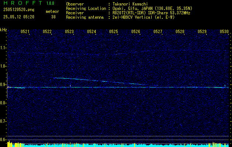Click the HROFFT title text
232x147 pixels.
click(22, 3)
